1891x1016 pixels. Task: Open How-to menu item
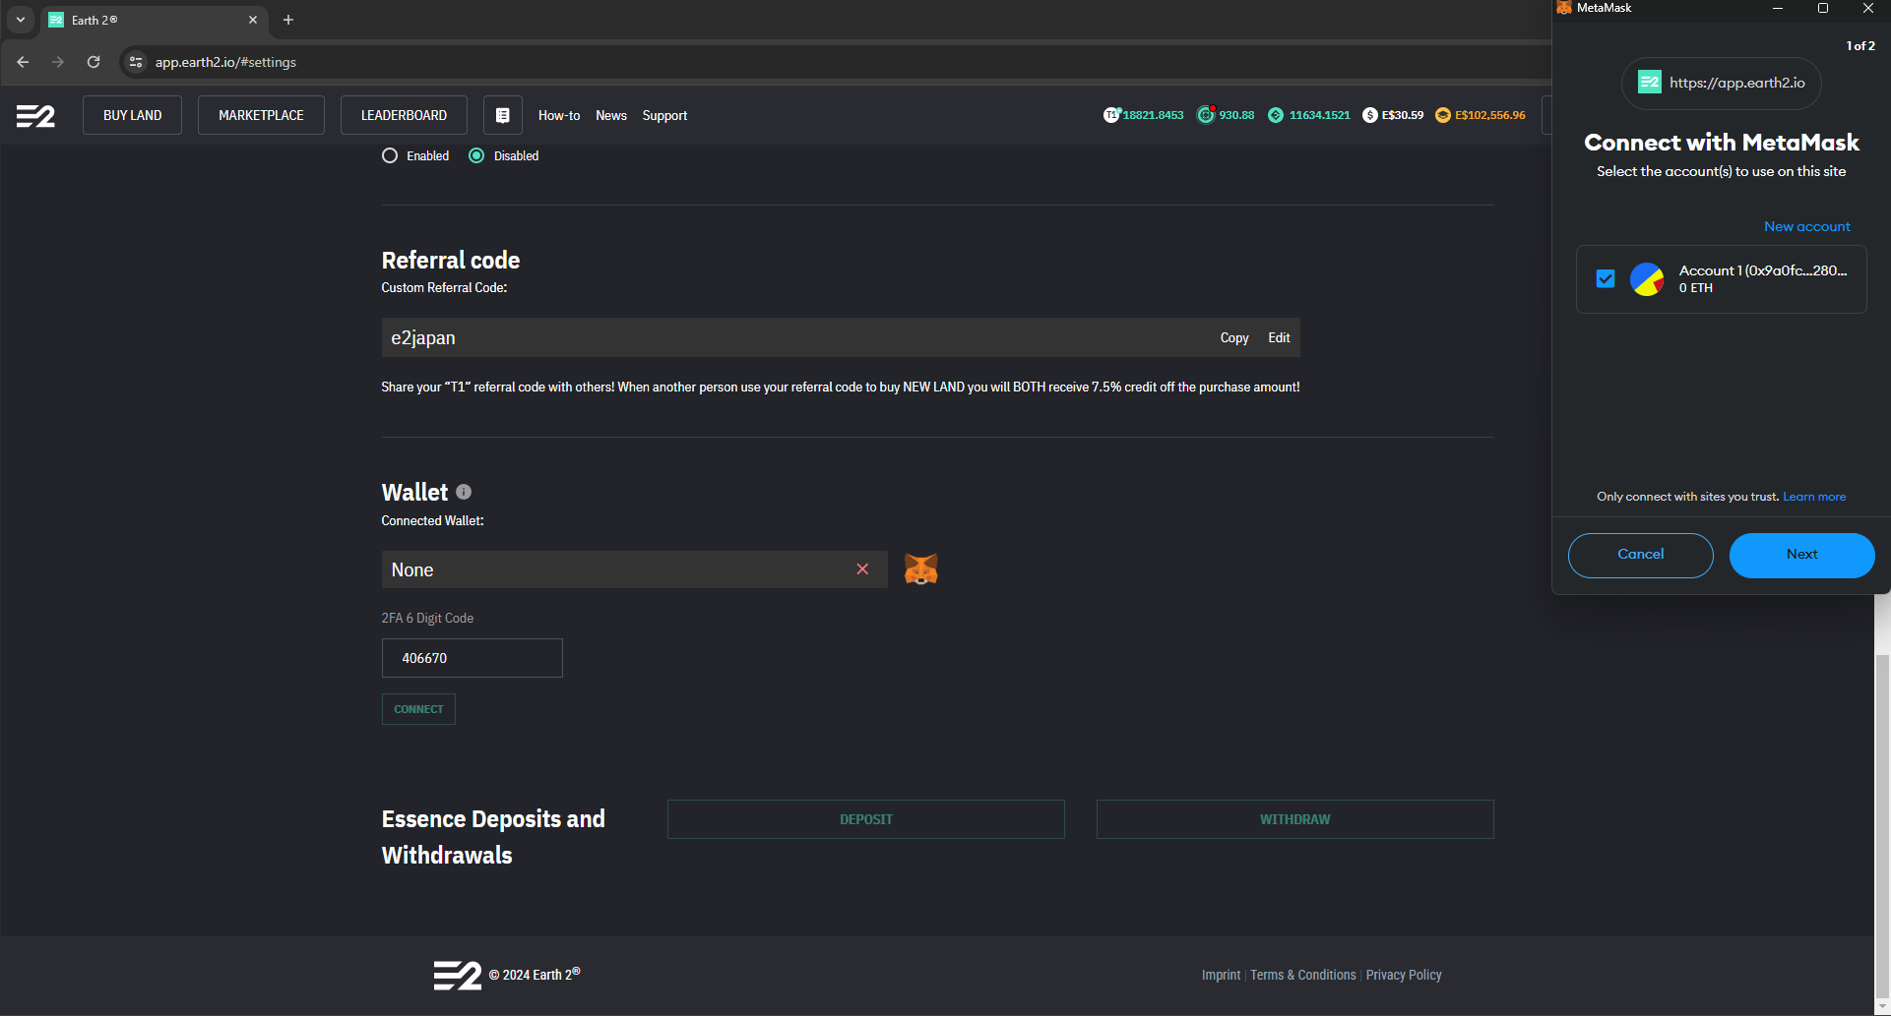[x=559, y=115]
